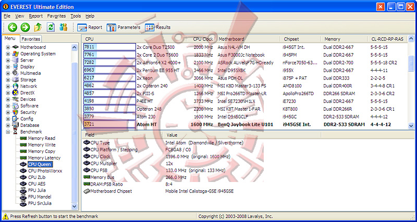Click the Up level arrow icon
The height and width of the screenshot is (222, 417).
tap(38, 27)
